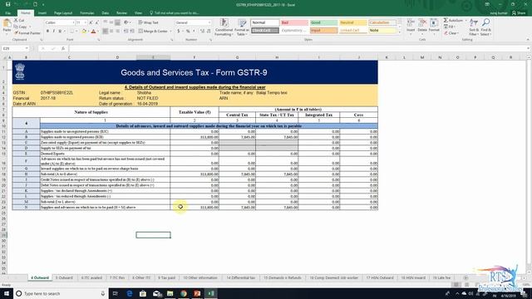The width and height of the screenshot is (532, 299).
Task: Click the Copy button
Action: [21, 27]
